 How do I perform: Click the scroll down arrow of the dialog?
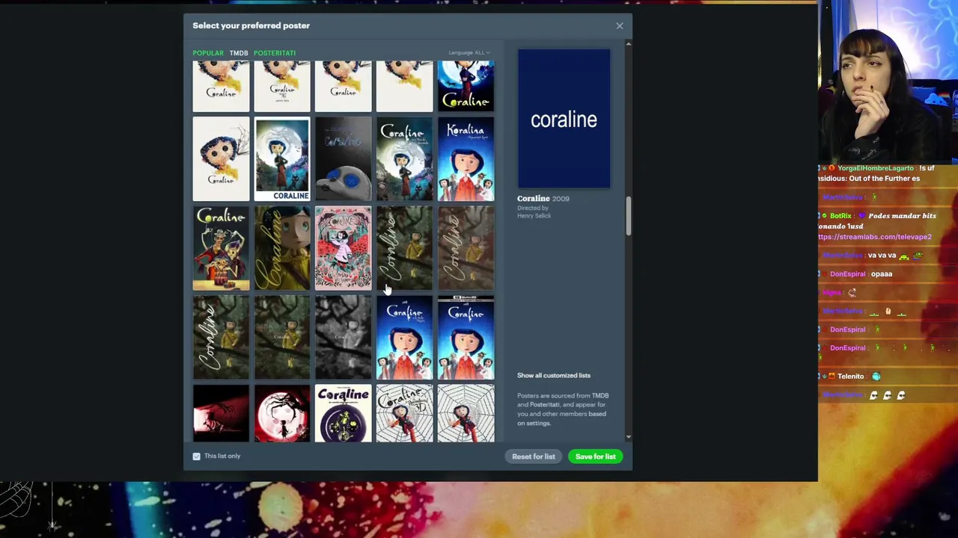(629, 436)
